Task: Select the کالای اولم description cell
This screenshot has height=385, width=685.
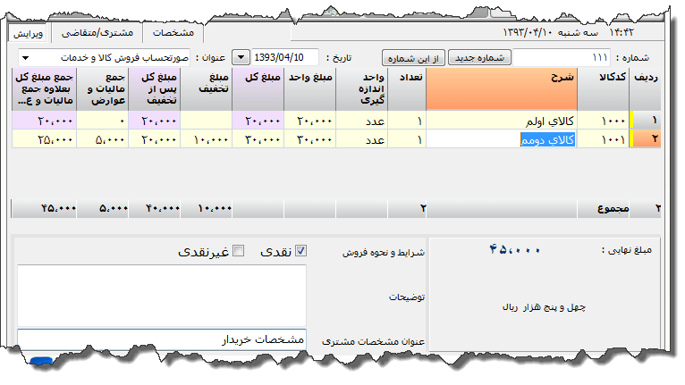Action: (513, 121)
